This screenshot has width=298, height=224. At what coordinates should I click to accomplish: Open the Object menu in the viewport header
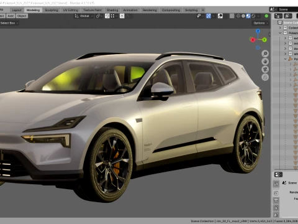pos(22,16)
